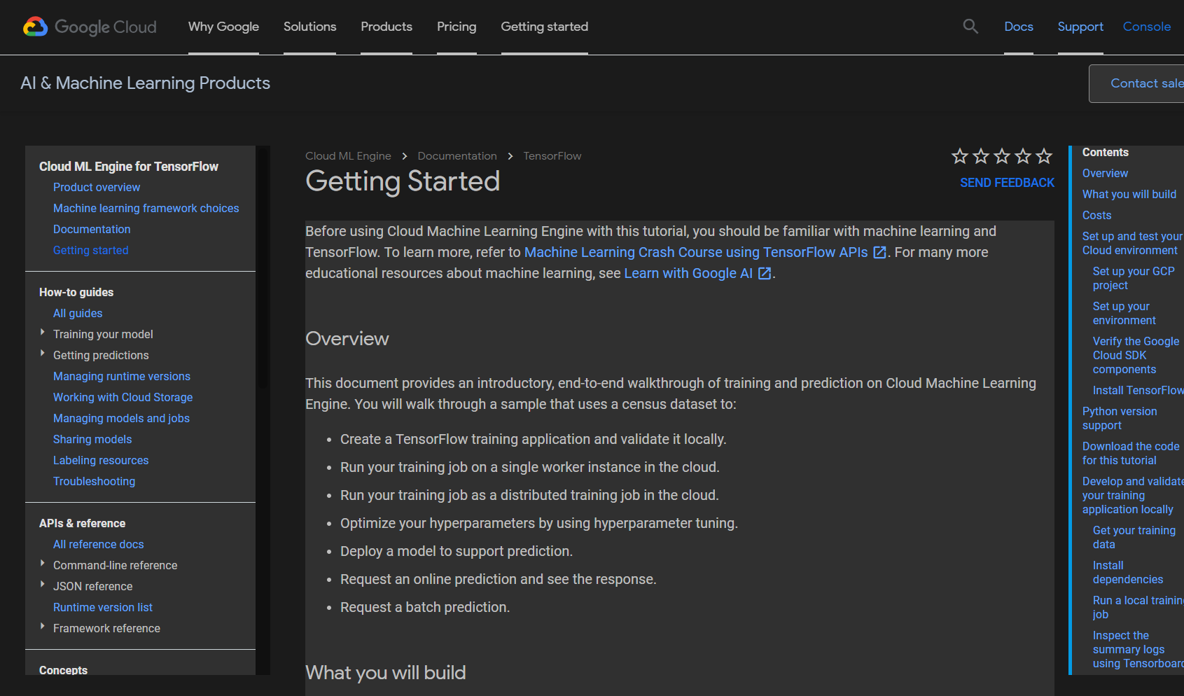Viewport: 1184px width, 696px height.
Task: Open Machine Learning Crash Course link
Action: 696,252
